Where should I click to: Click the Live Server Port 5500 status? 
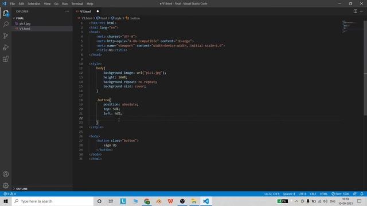tap(340, 194)
